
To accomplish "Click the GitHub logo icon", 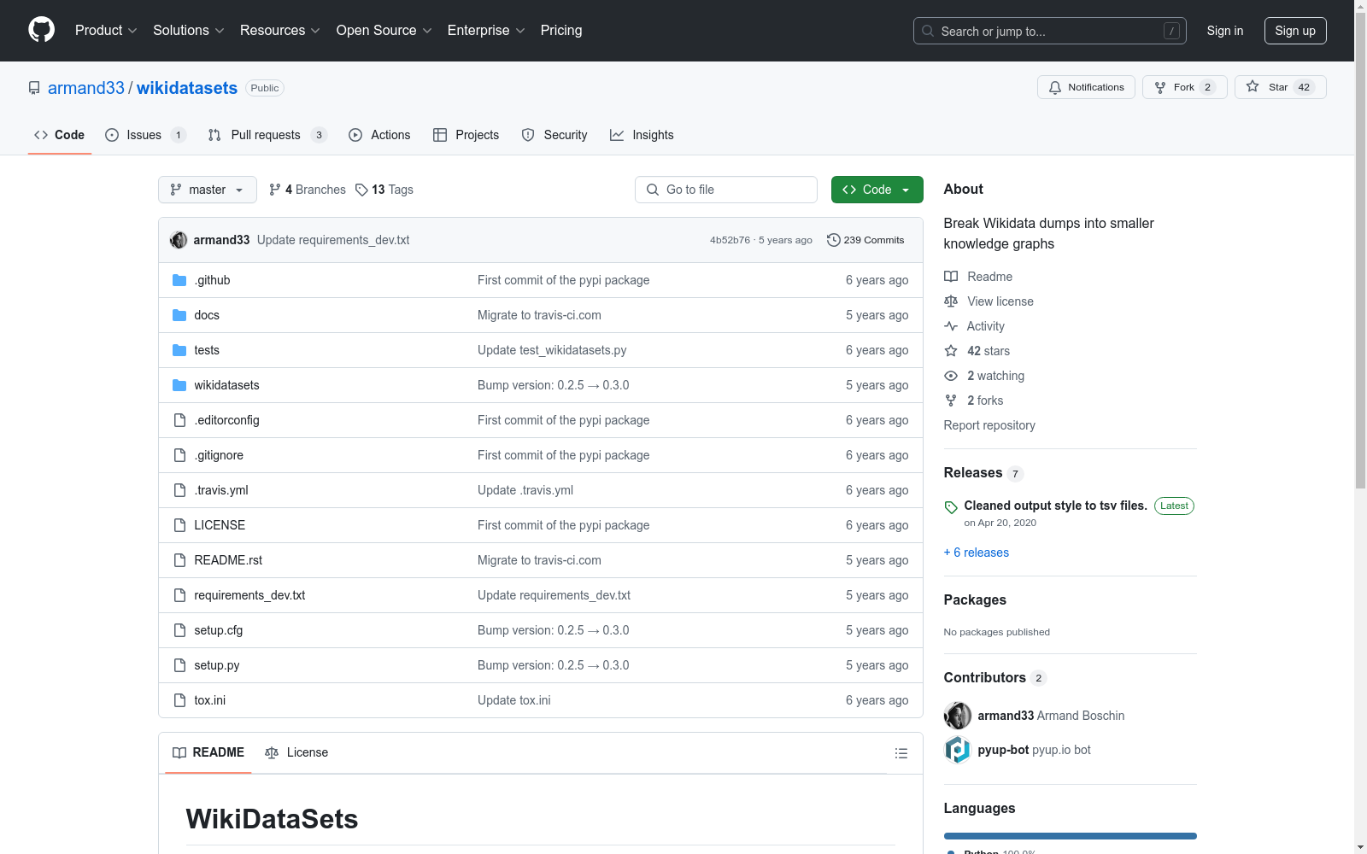I will 41,30.
